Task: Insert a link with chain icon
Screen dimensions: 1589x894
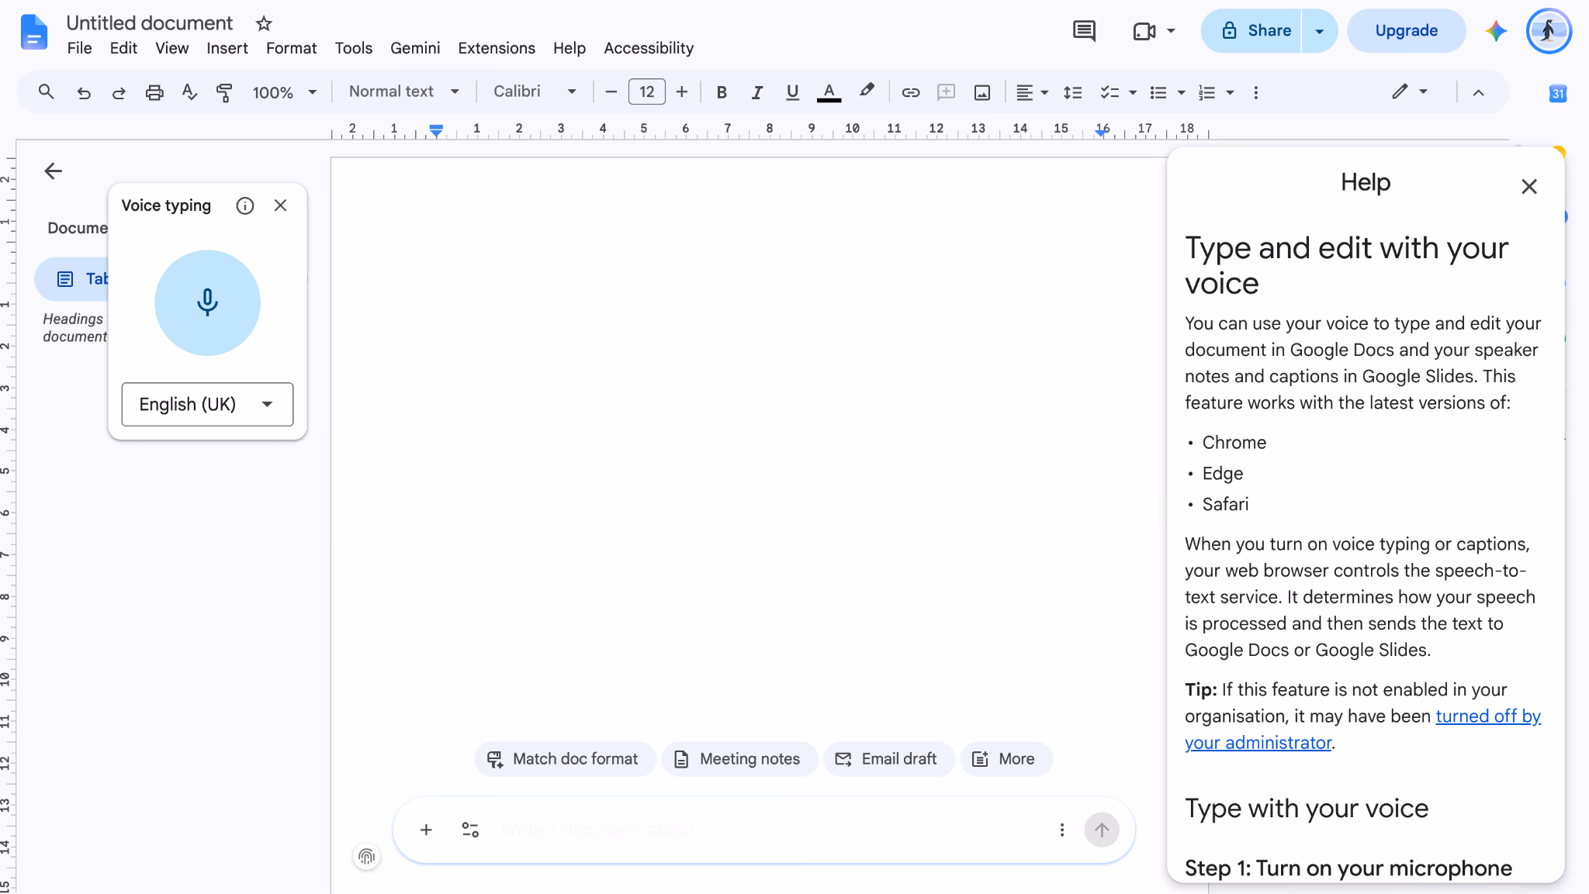Action: click(x=910, y=92)
